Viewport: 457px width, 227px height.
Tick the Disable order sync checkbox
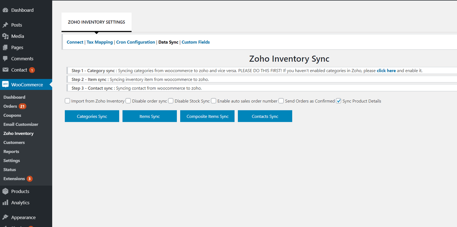click(128, 101)
